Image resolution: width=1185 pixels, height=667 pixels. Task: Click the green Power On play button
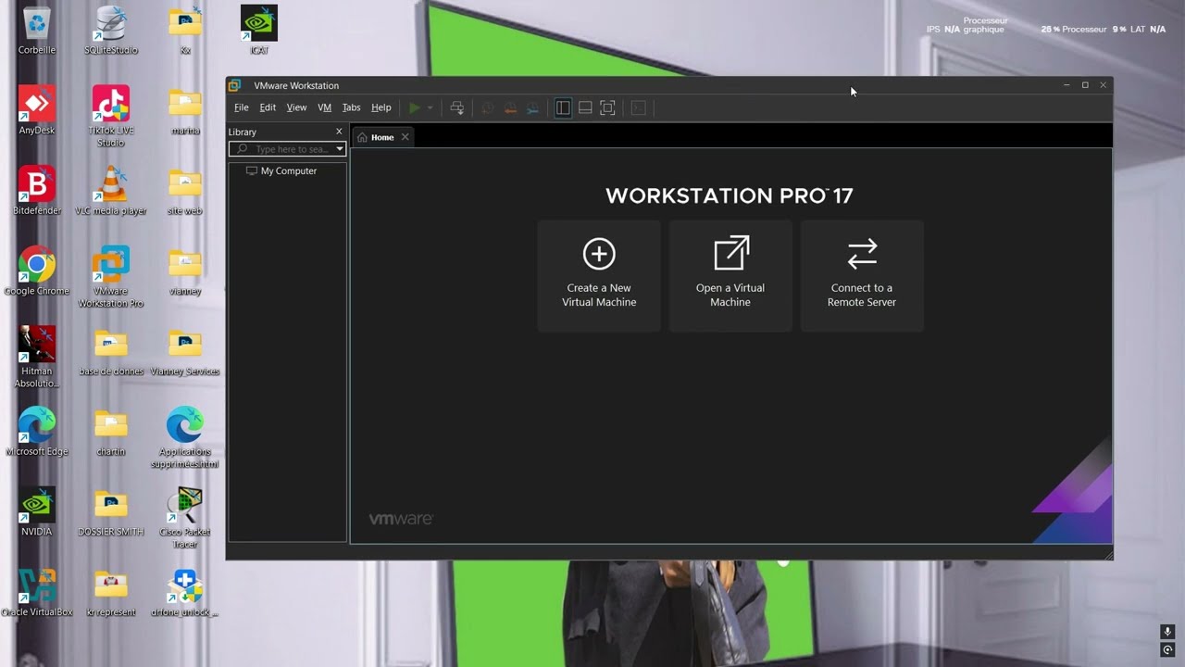tap(415, 107)
